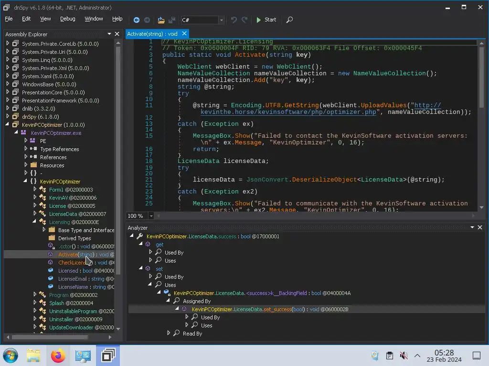Screen dimensions: 489x366
Task: Collapse the get accessor in Analyzer
Action: pos(141,244)
